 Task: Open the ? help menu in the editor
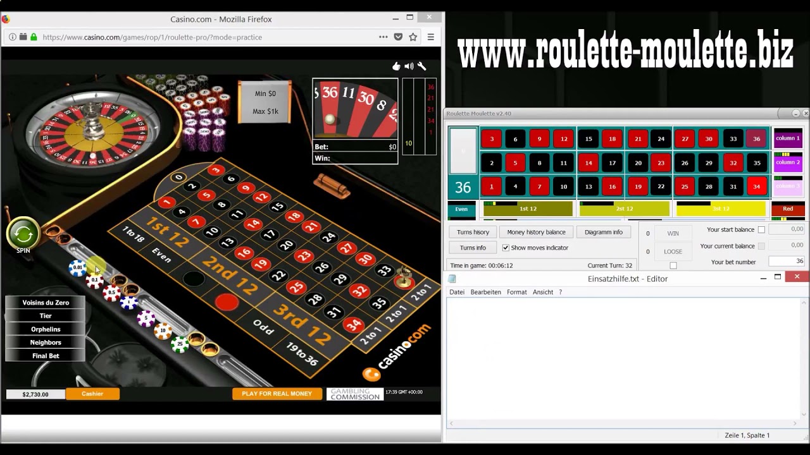[x=560, y=292]
